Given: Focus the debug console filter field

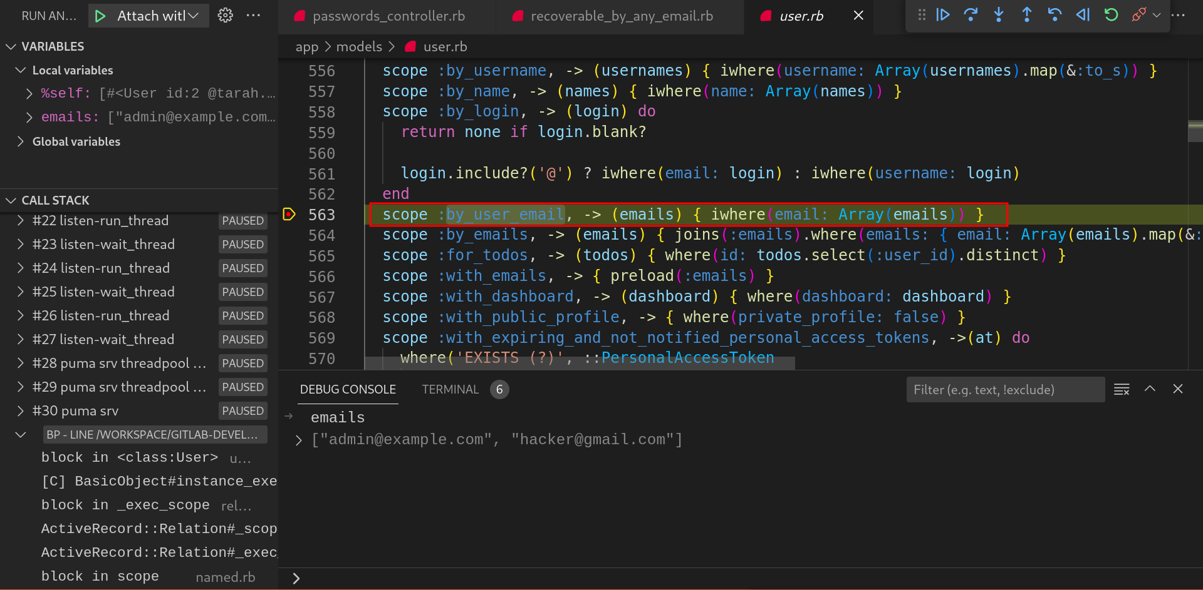Looking at the screenshot, I should (1005, 390).
